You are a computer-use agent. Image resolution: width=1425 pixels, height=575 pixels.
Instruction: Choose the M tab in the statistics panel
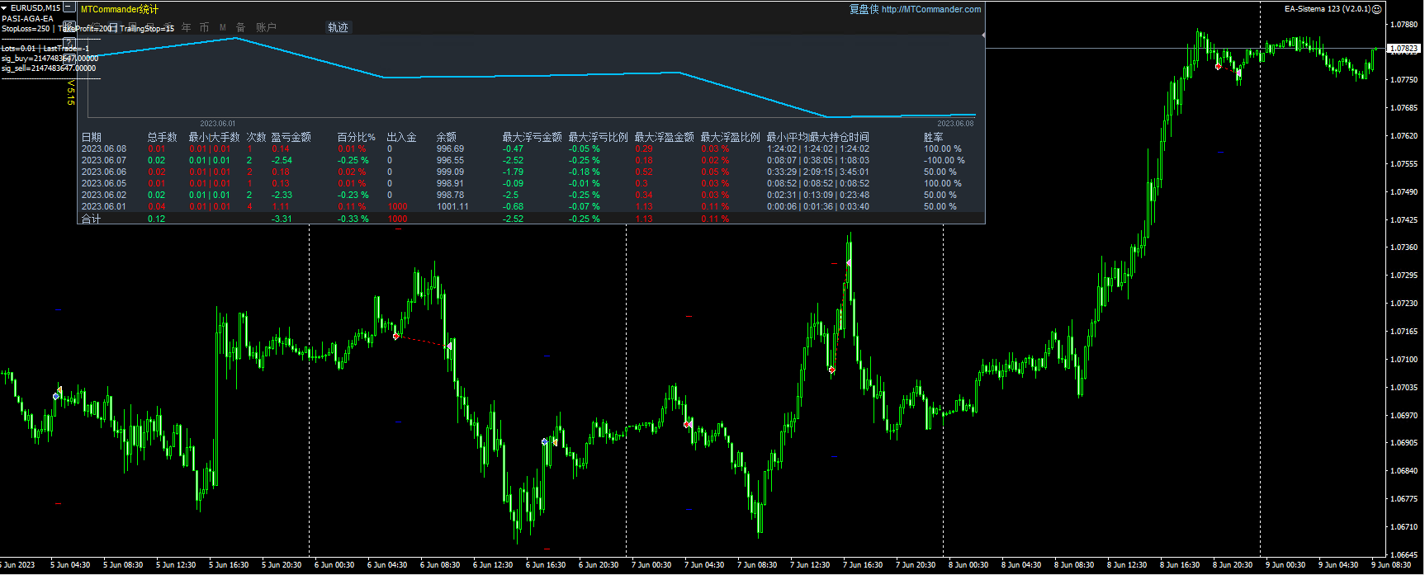click(x=222, y=28)
